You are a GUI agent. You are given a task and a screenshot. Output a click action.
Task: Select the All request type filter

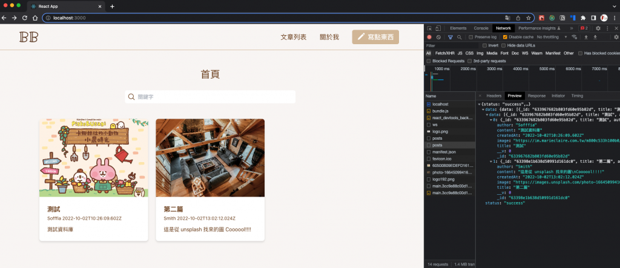click(429, 53)
